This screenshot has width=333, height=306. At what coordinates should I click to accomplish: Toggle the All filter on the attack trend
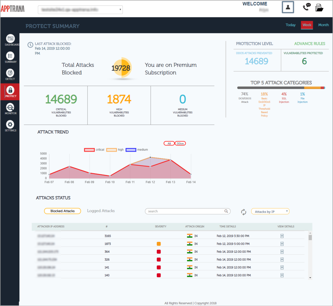[x=169, y=143]
